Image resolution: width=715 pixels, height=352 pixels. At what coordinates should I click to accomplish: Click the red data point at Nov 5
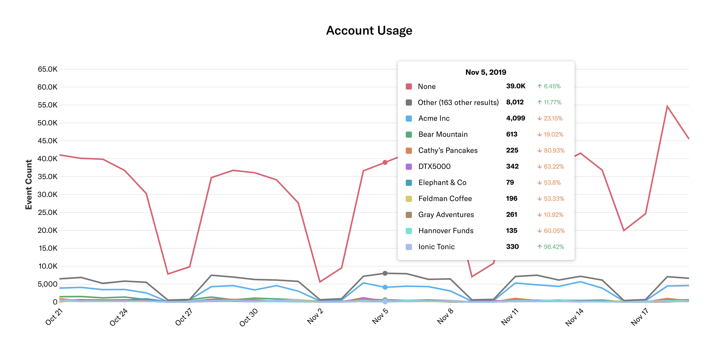385,162
